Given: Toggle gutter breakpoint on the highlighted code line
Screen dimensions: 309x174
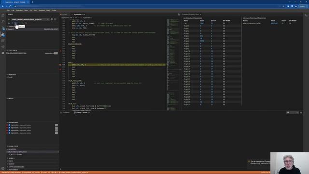Looking at the screenshot, I should point(60,65).
